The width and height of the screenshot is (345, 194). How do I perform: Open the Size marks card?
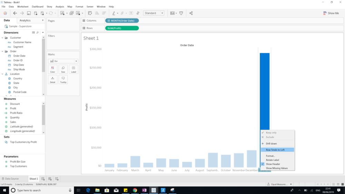(x=63, y=69)
